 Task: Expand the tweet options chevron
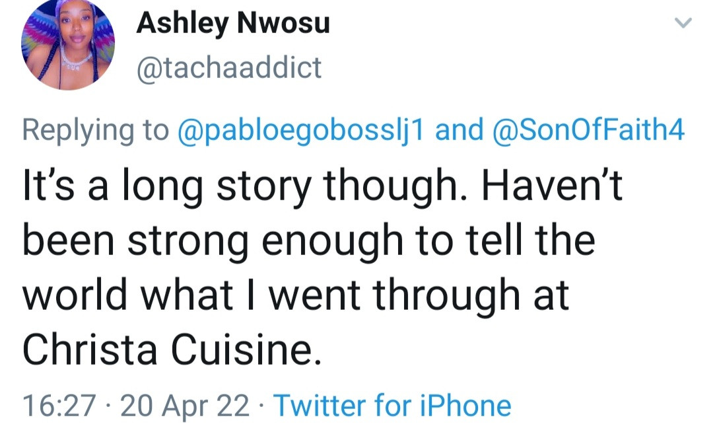click(x=683, y=24)
